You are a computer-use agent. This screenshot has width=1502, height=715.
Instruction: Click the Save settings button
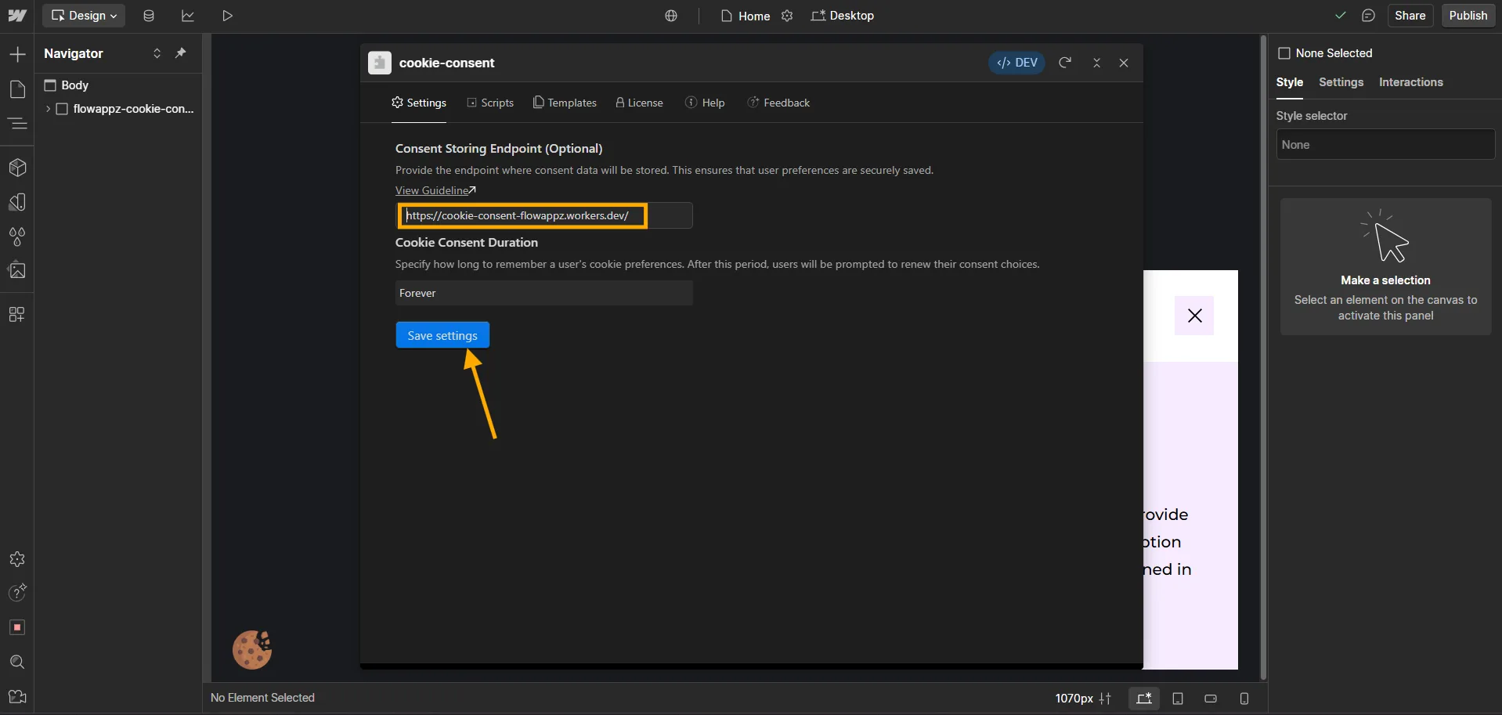tap(442, 335)
